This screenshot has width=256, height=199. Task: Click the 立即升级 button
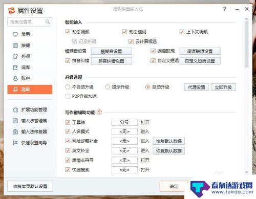pyautogui.click(x=223, y=87)
